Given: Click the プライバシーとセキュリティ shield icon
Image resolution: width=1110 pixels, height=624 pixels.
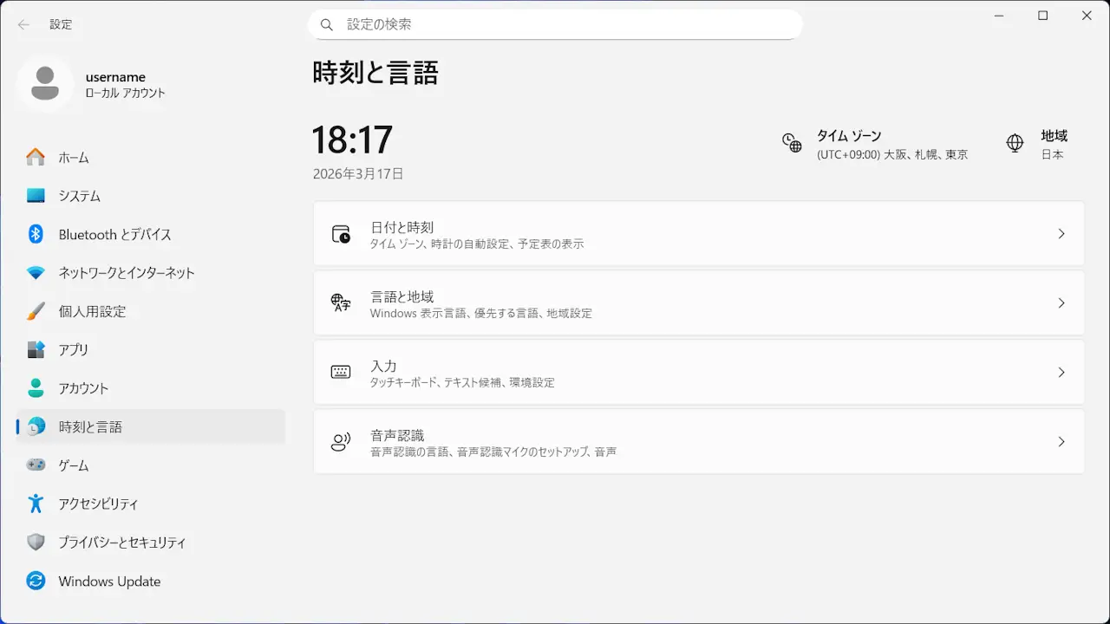Looking at the screenshot, I should point(36,543).
